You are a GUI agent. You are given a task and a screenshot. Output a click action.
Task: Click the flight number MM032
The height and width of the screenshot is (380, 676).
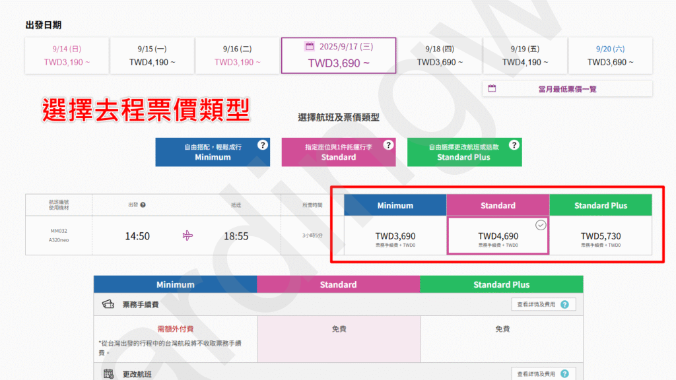click(x=59, y=231)
